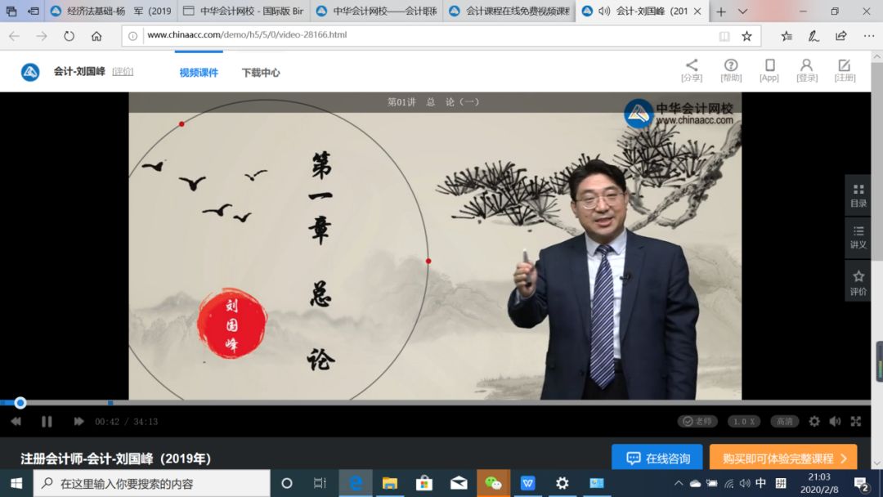Viewport: 883px width, 497px height.
Task: Click the video progress slider handle
Action: pyautogui.click(x=20, y=402)
